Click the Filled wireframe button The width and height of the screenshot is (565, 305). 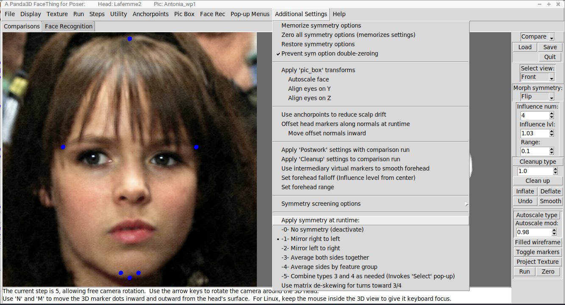[537, 242]
